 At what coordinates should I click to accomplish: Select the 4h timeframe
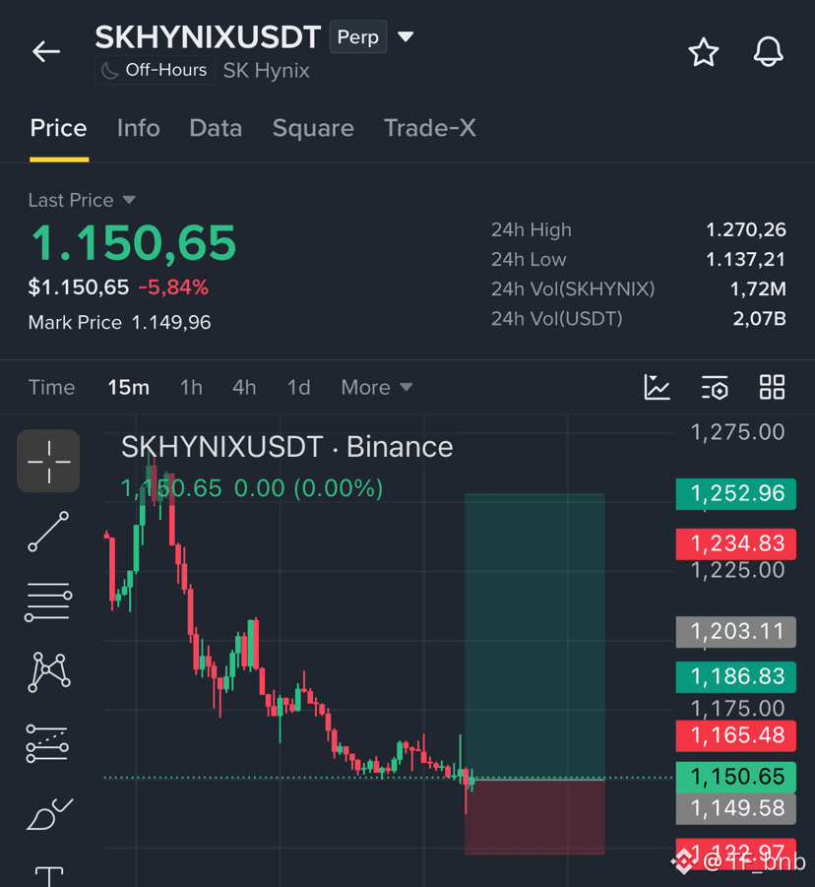244,388
